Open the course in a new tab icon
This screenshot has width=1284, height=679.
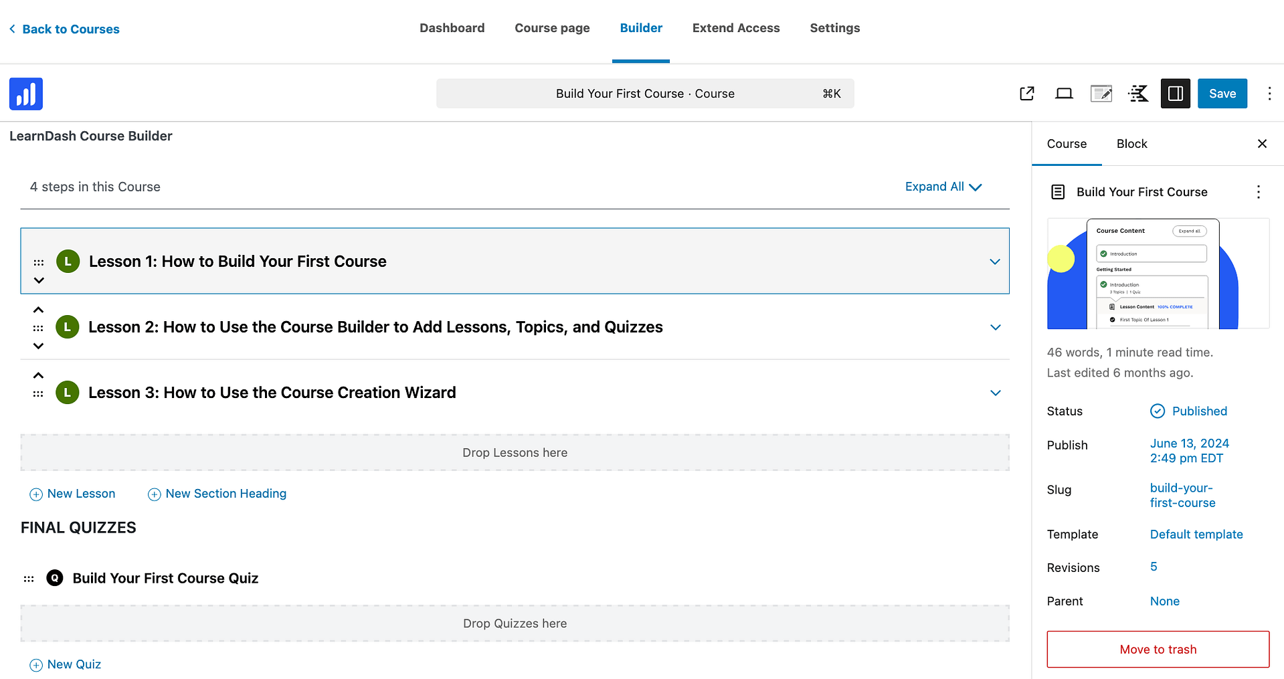[x=1026, y=94]
